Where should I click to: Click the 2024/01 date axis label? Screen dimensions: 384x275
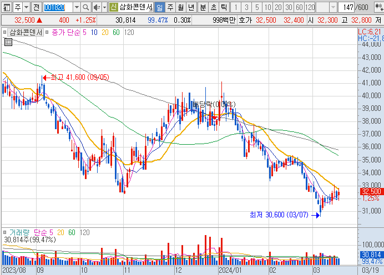230,271
